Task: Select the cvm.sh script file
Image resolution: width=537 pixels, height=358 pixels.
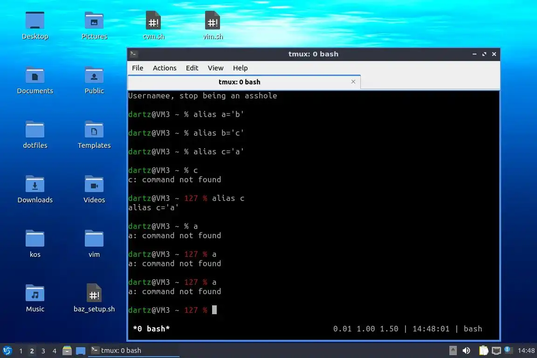Action: [153, 25]
